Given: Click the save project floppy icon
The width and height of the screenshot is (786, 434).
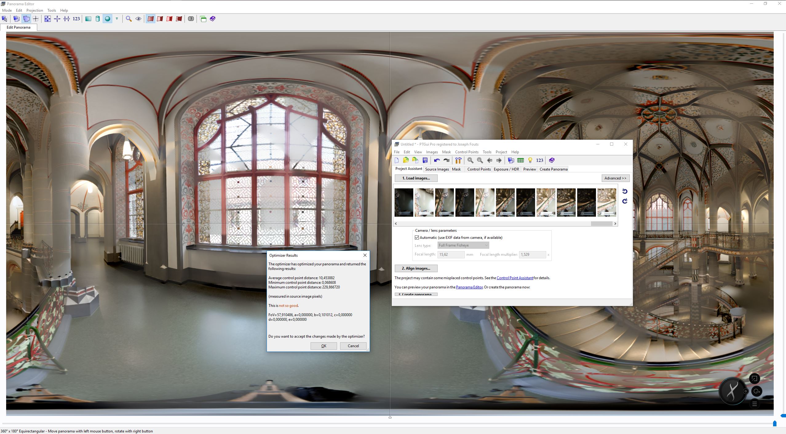Looking at the screenshot, I should pos(425,160).
